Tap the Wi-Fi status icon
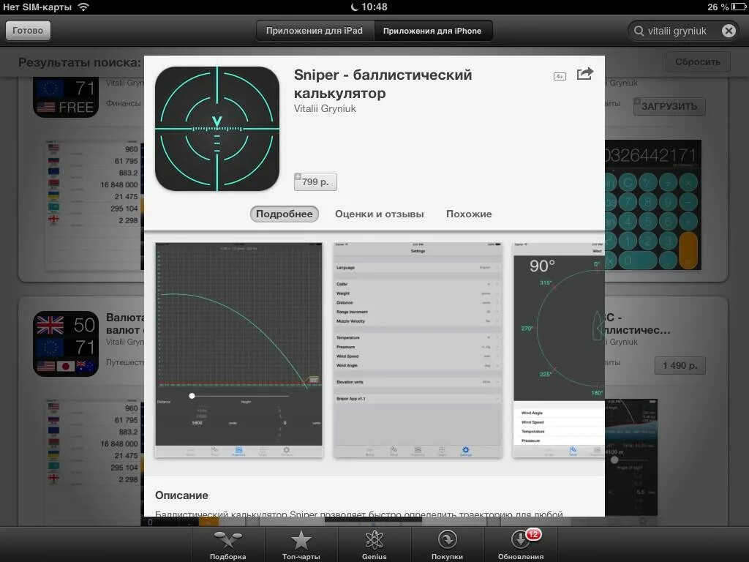The width and height of the screenshot is (749, 562). 83,7
